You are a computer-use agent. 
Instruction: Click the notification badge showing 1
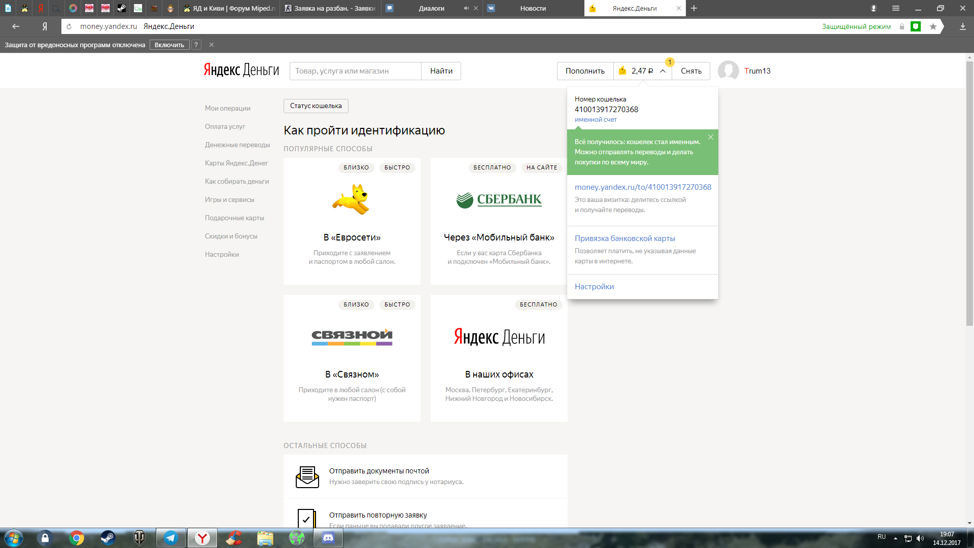pos(670,62)
